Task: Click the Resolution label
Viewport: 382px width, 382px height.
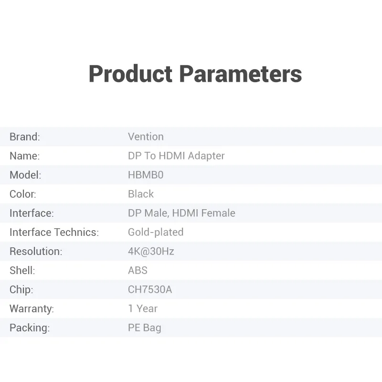Action: (36, 251)
